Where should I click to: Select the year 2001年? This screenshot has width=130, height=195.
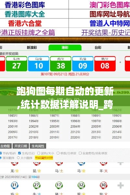pyautogui.click(x=13, y=127)
